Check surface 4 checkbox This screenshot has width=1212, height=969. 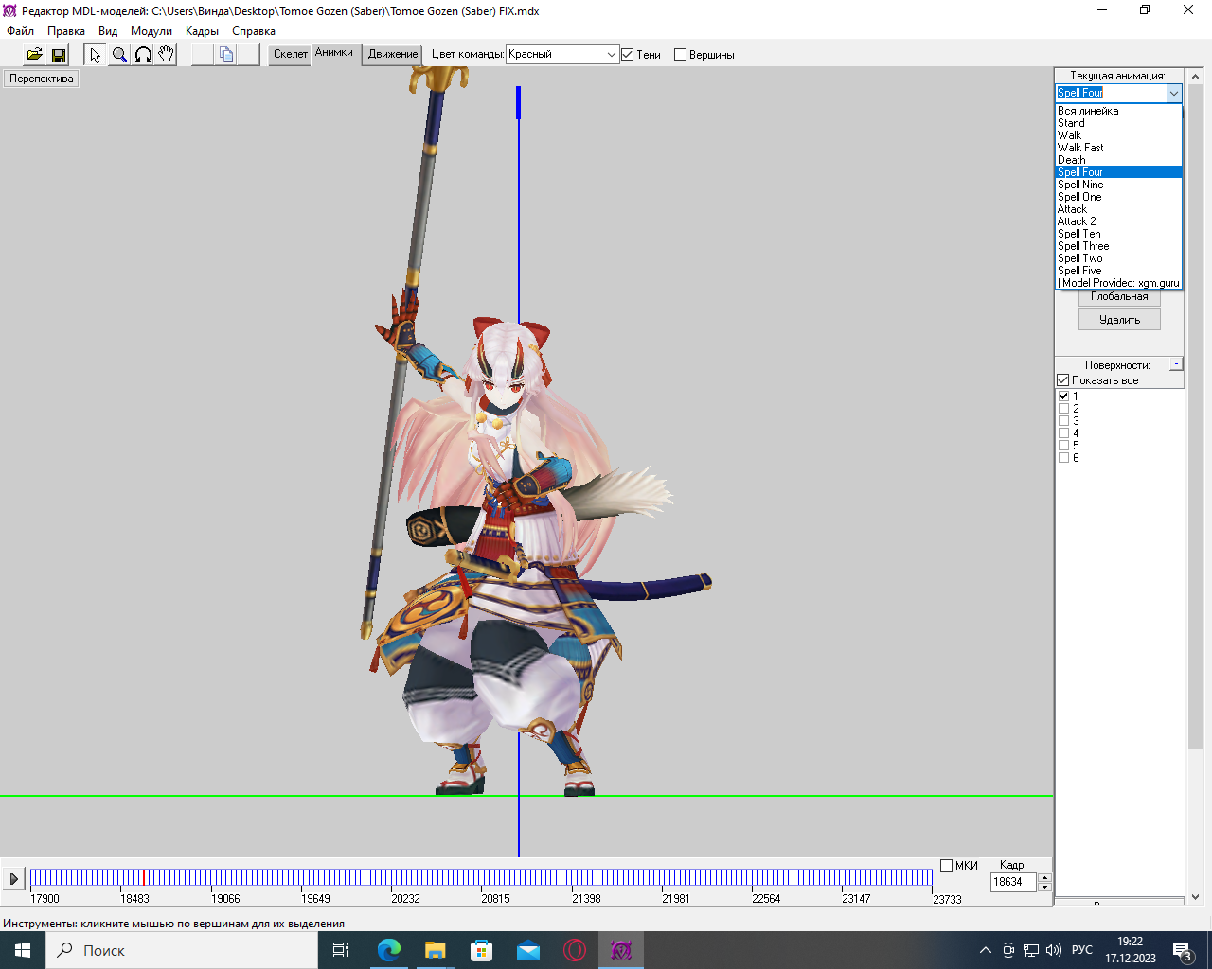[1063, 433]
